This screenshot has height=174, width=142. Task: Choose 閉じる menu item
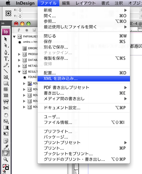(x=84, y=36)
